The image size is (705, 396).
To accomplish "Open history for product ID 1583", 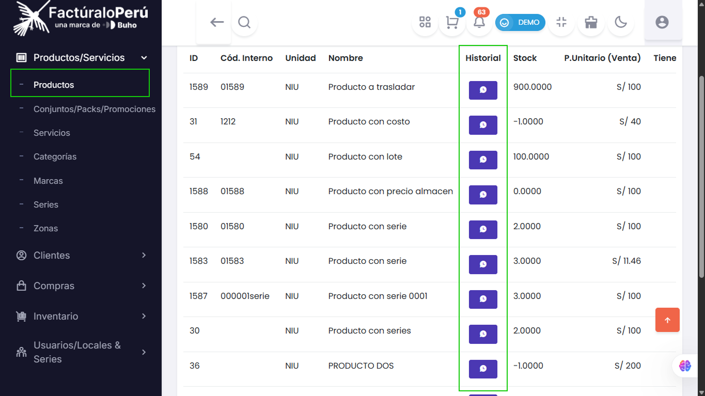I will (483, 264).
